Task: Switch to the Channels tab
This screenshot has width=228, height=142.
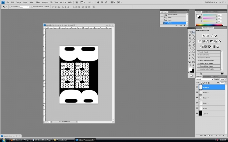Action: click(207, 76)
